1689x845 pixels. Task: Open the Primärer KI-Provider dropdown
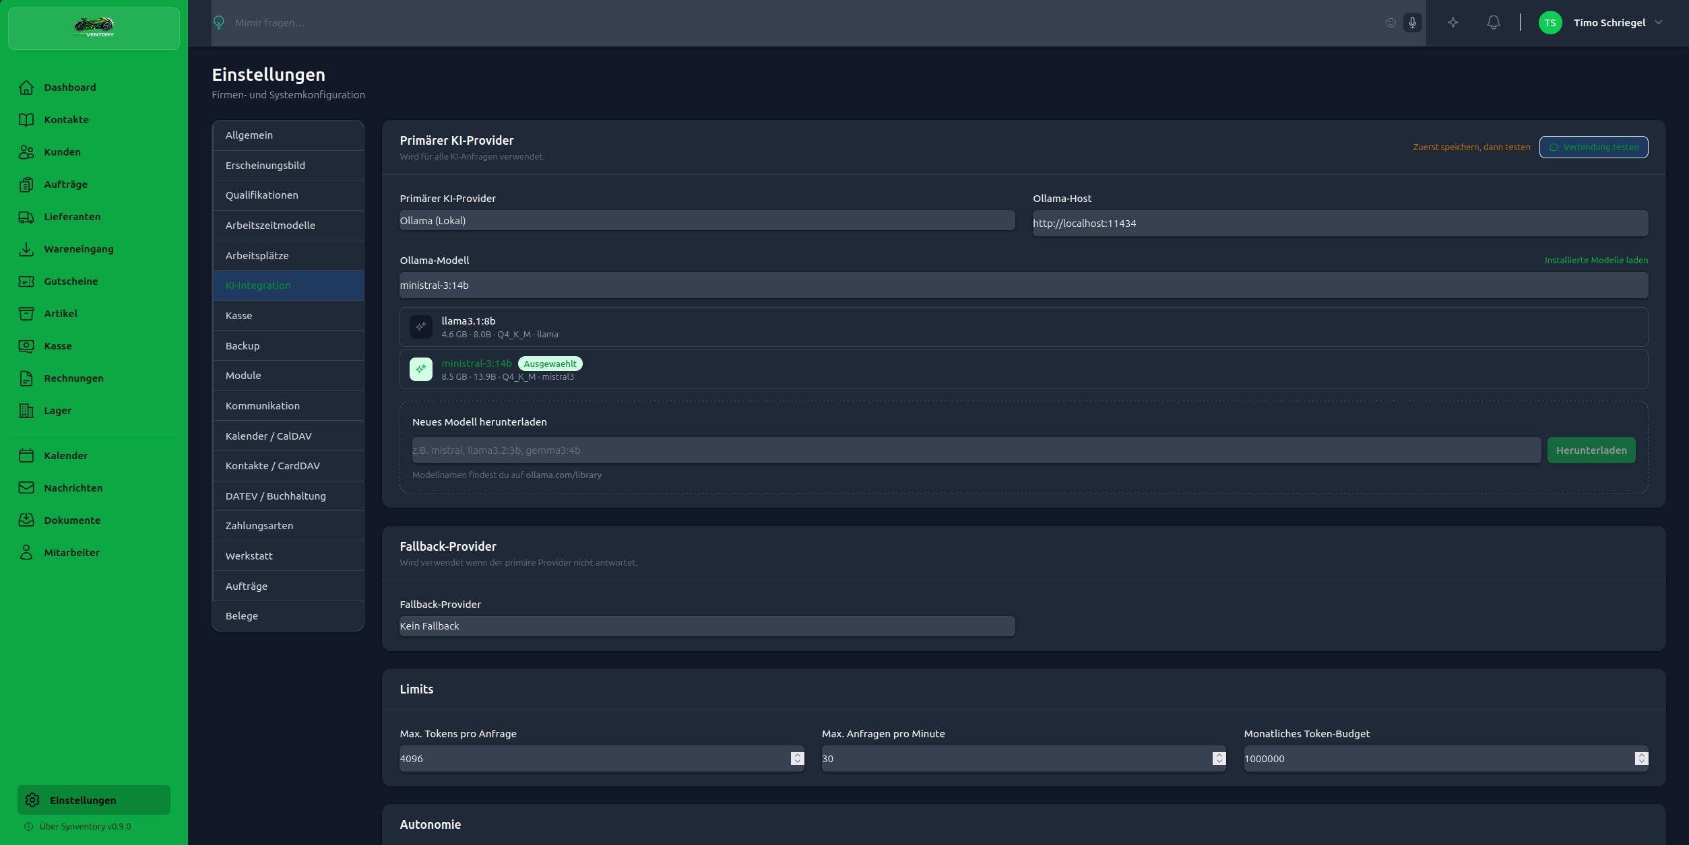[x=706, y=221]
